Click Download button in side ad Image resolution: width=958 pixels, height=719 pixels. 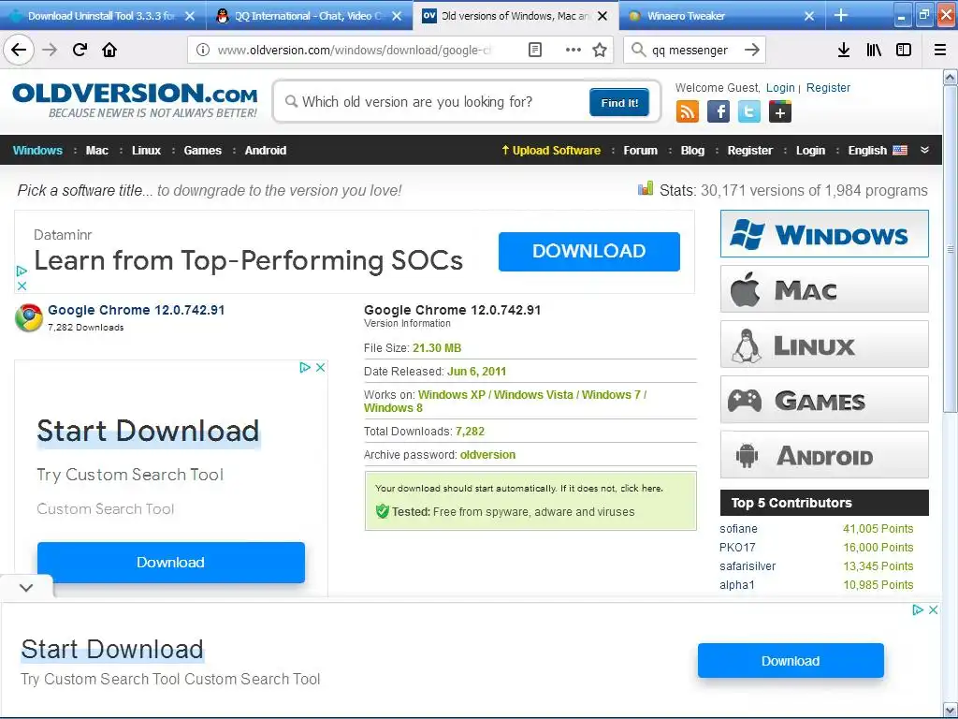pyautogui.click(x=171, y=563)
